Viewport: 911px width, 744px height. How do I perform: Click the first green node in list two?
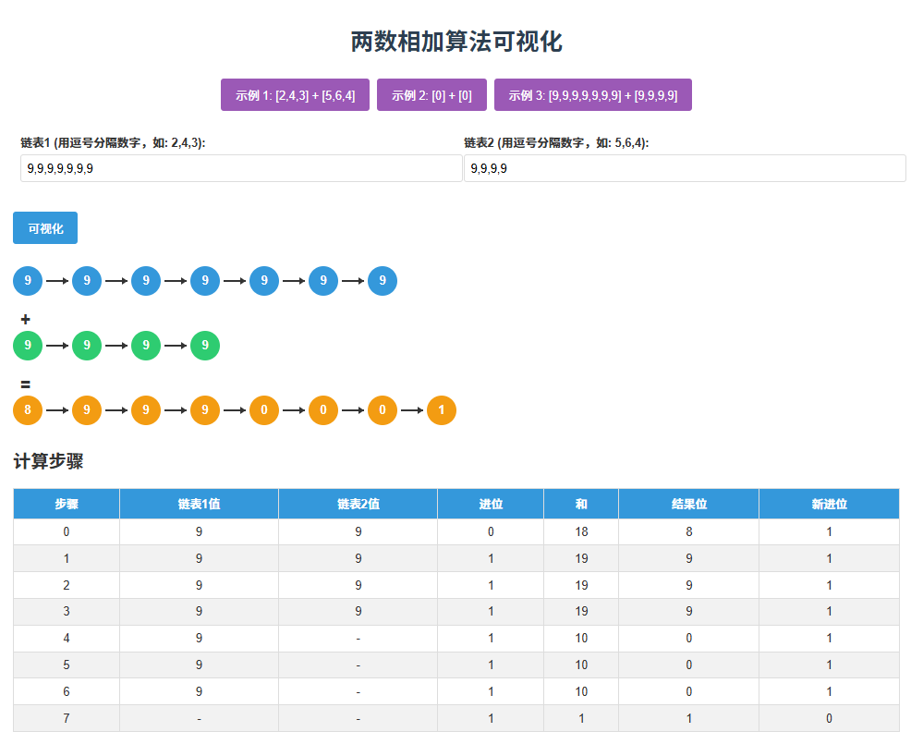click(27, 346)
